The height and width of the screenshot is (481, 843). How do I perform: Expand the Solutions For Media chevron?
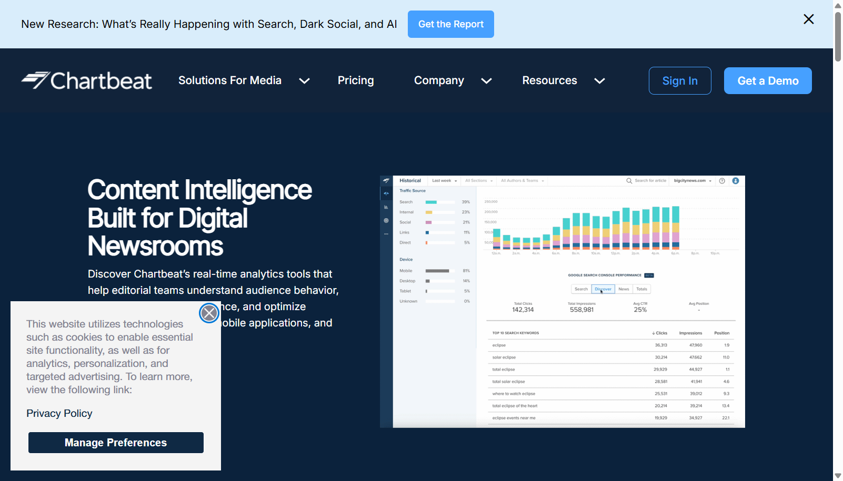304,81
